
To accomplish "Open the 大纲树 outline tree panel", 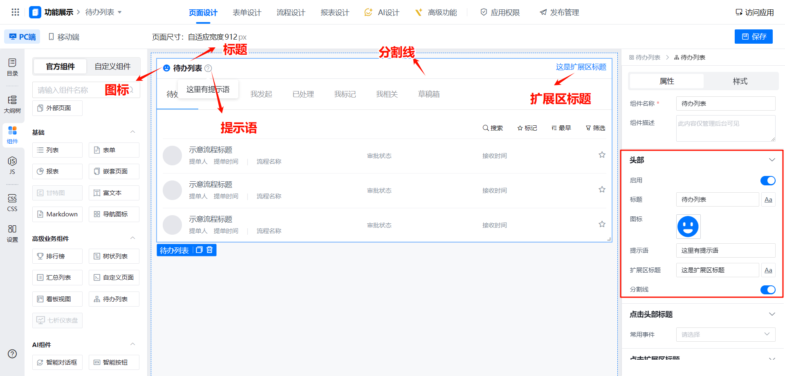I will pyautogui.click(x=12, y=104).
